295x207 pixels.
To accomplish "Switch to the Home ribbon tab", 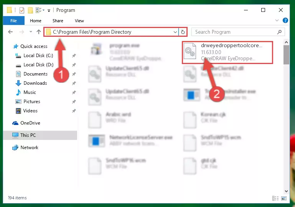I will (x=36, y=21).
